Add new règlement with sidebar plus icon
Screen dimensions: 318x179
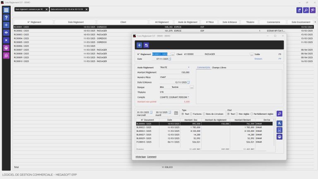coord(6,25)
